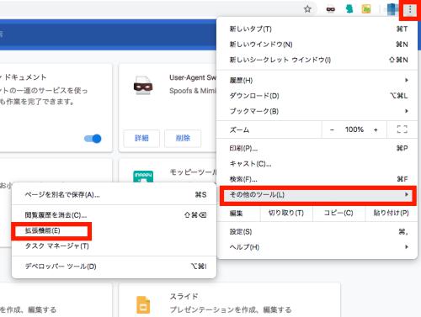
Task: Click the User-Agent Switcher mask icon on card
Action: [143, 86]
